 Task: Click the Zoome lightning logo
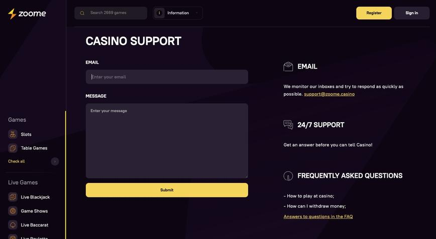[13, 14]
